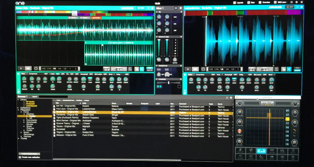
Task: Select the Delay effect in Effector
Action: click(293, 151)
